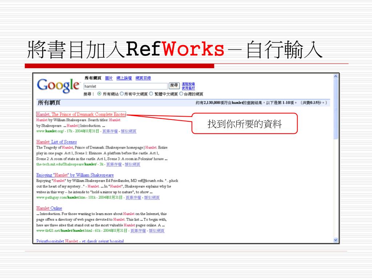Select the 所有網頁 tab

click(93, 78)
